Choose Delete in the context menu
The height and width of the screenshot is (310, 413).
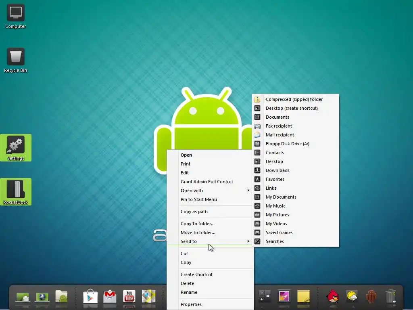pos(210,283)
